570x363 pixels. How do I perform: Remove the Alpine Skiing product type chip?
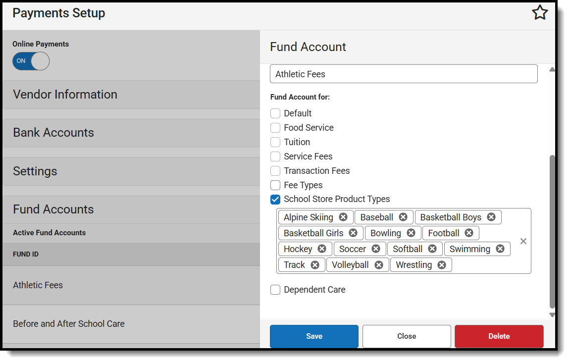click(344, 217)
